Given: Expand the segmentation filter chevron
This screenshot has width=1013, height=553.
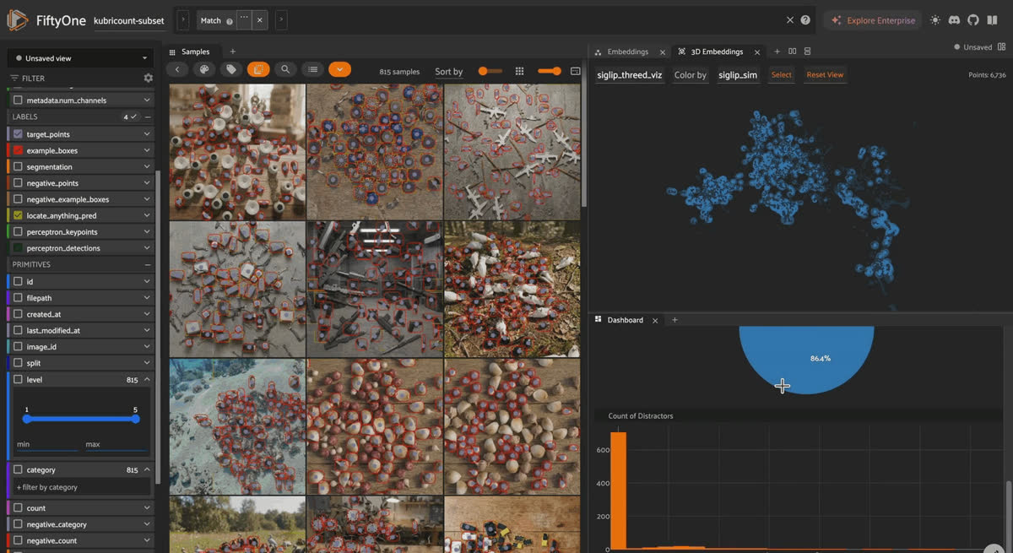Looking at the screenshot, I should 147,167.
